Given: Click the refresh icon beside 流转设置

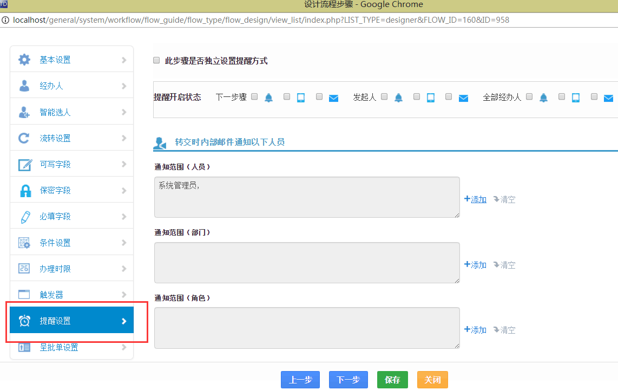Looking at the screenshot, I should click(24, 138).
